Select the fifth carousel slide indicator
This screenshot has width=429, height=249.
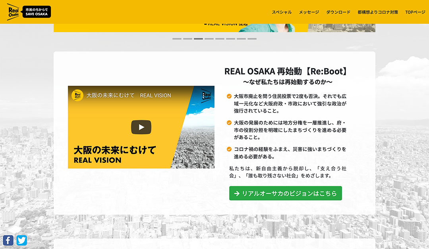(x=220, y=39)
